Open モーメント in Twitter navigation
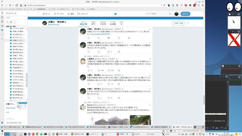Viewport: 242px width, 136px height. pos(59,14)
